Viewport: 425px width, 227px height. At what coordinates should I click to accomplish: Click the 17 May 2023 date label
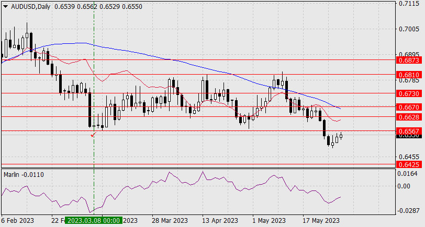pyautogui.click(x=321, y=221)
